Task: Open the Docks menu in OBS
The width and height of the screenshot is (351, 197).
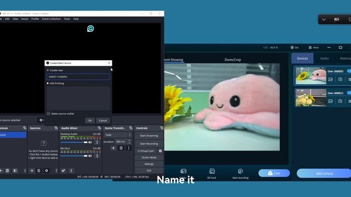Action: click(x=25, y=19)
